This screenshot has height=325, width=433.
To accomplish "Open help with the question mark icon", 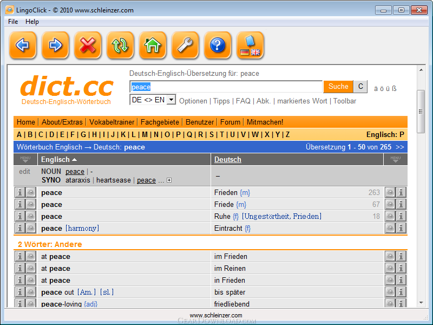I will [x=218, y=45].
